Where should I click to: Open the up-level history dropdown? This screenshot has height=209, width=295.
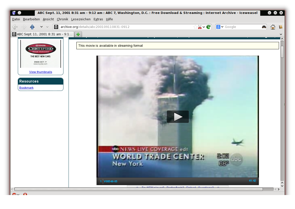(41, 27)
